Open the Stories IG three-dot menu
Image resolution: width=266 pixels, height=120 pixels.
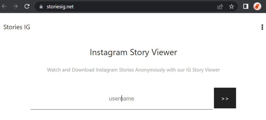coord(262,27)
